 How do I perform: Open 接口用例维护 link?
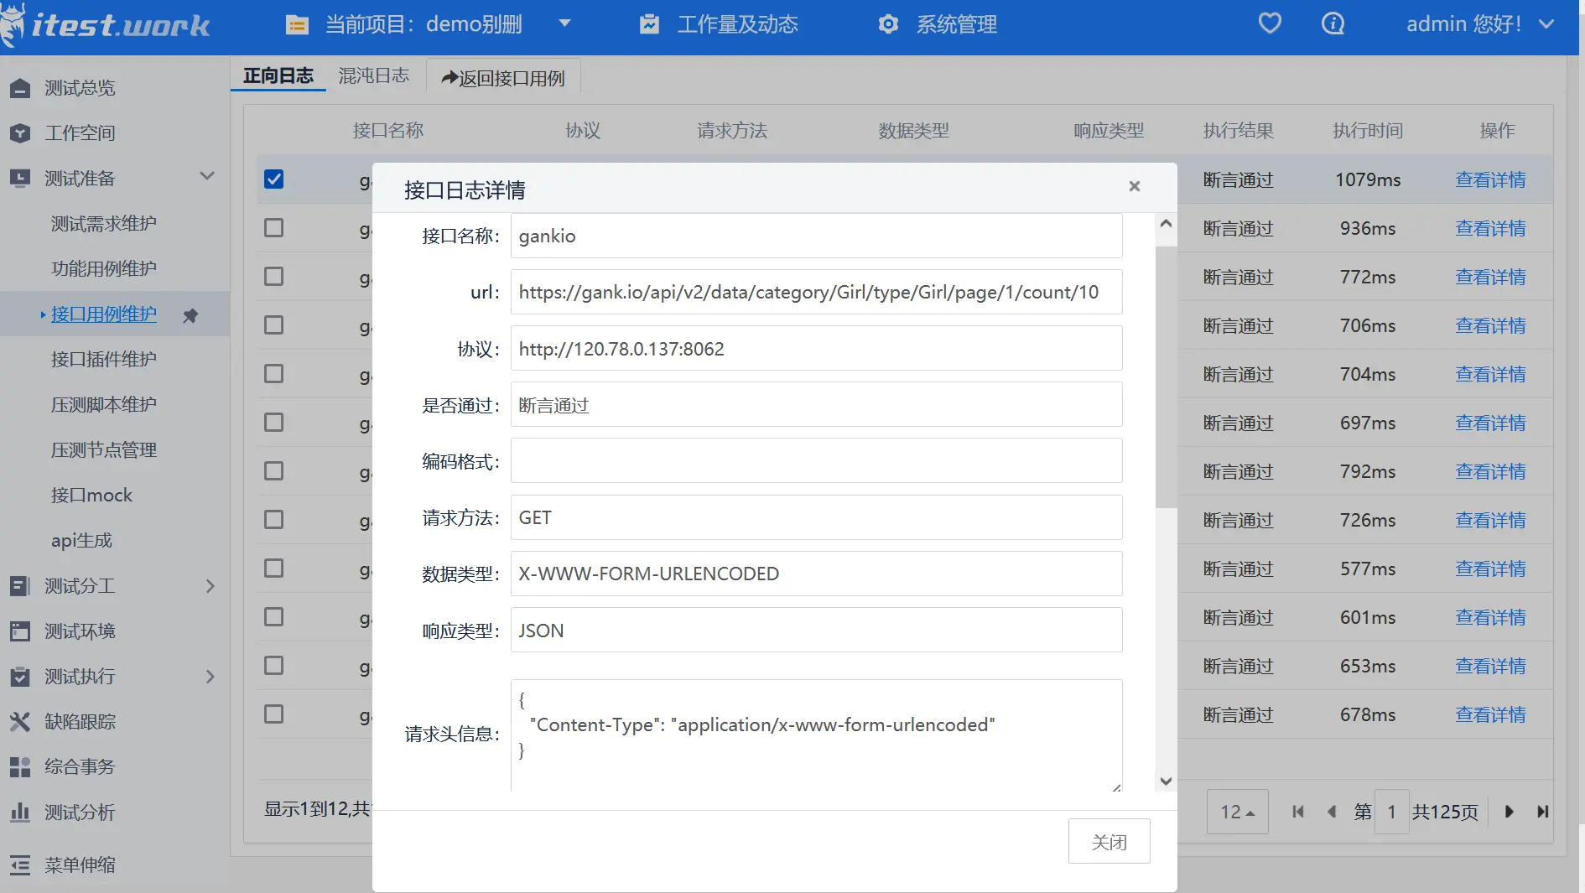103,314
